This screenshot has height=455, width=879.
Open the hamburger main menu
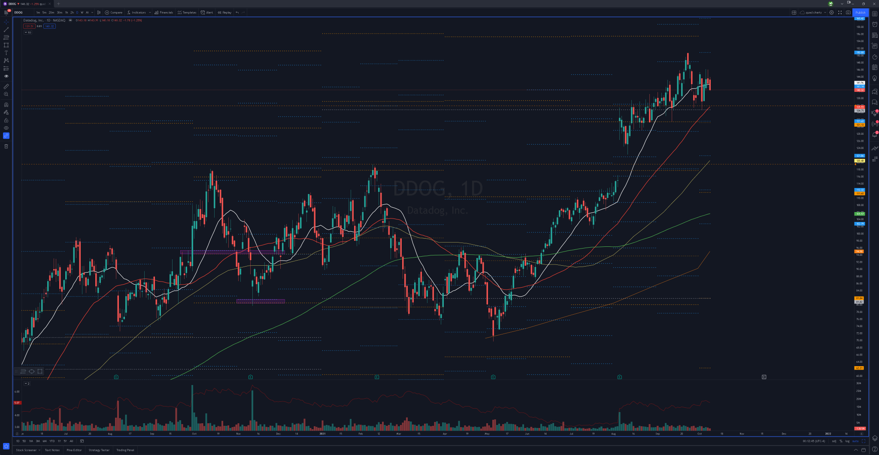point(6,12)
